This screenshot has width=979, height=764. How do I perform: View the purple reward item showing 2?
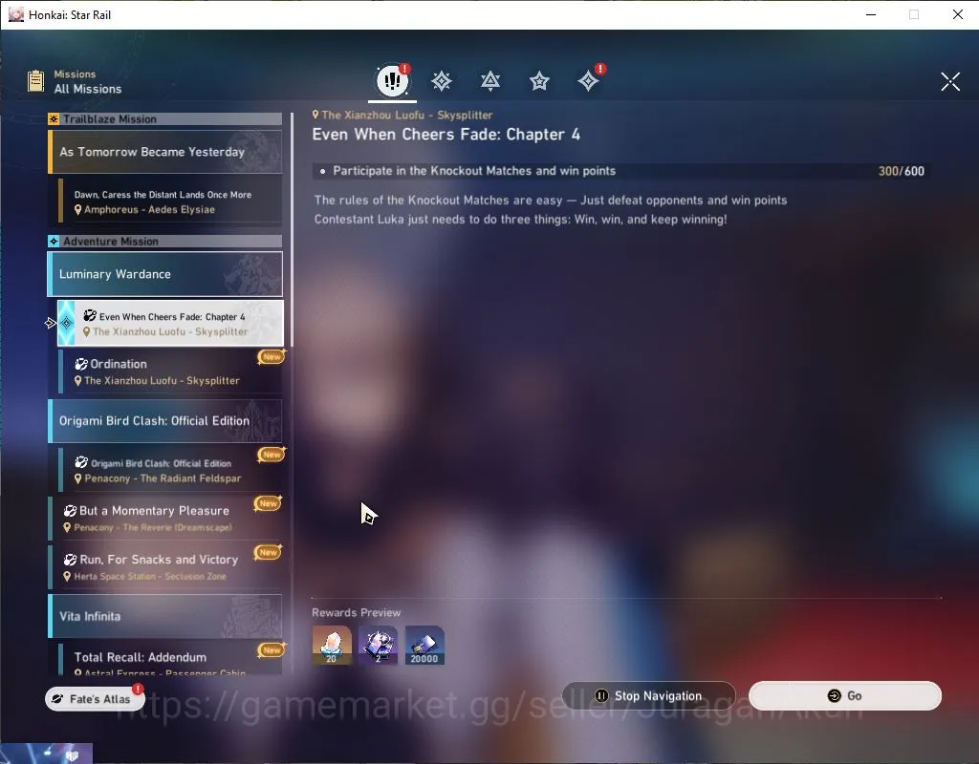pyautogui.click(x=378, y=645)
